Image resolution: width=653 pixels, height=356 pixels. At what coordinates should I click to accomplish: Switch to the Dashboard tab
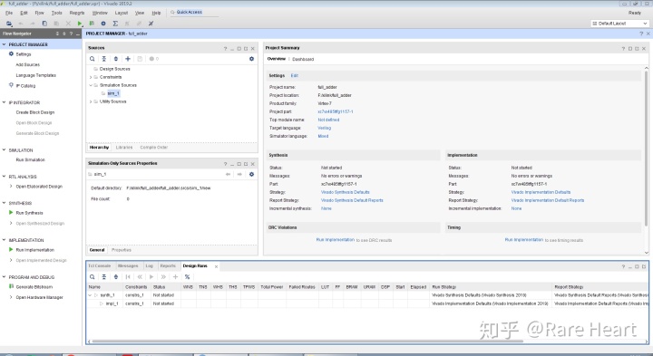tap(303, 60)
